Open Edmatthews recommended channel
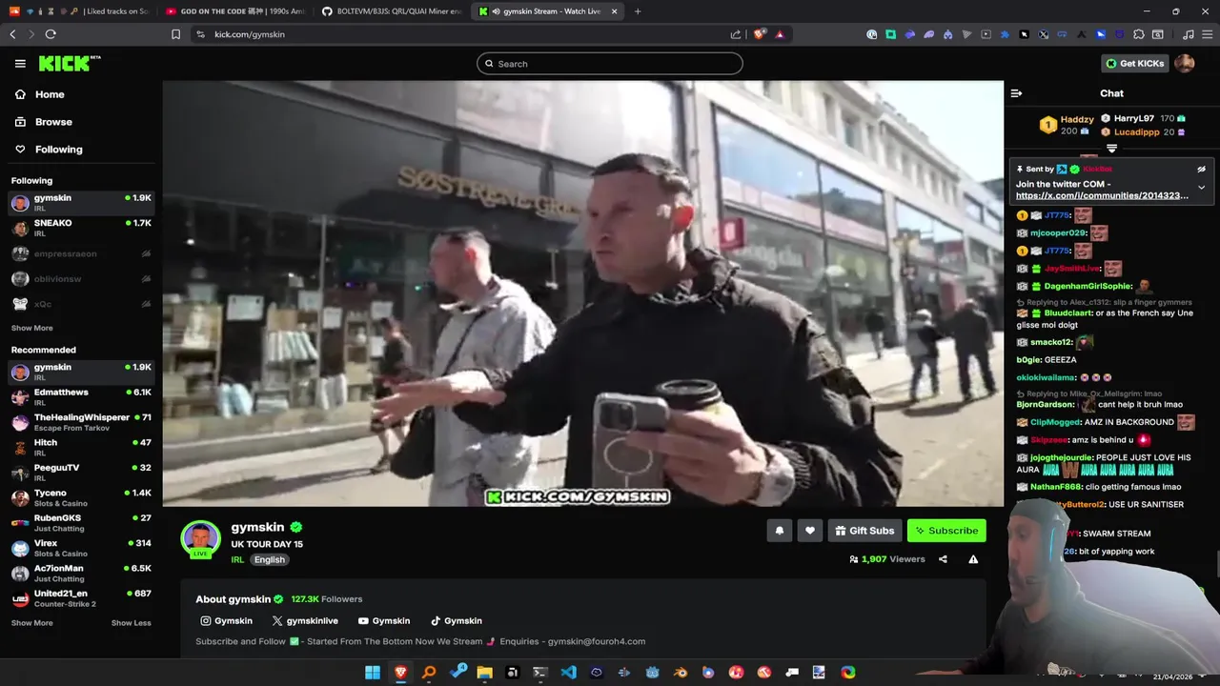 tap(81, 397)
